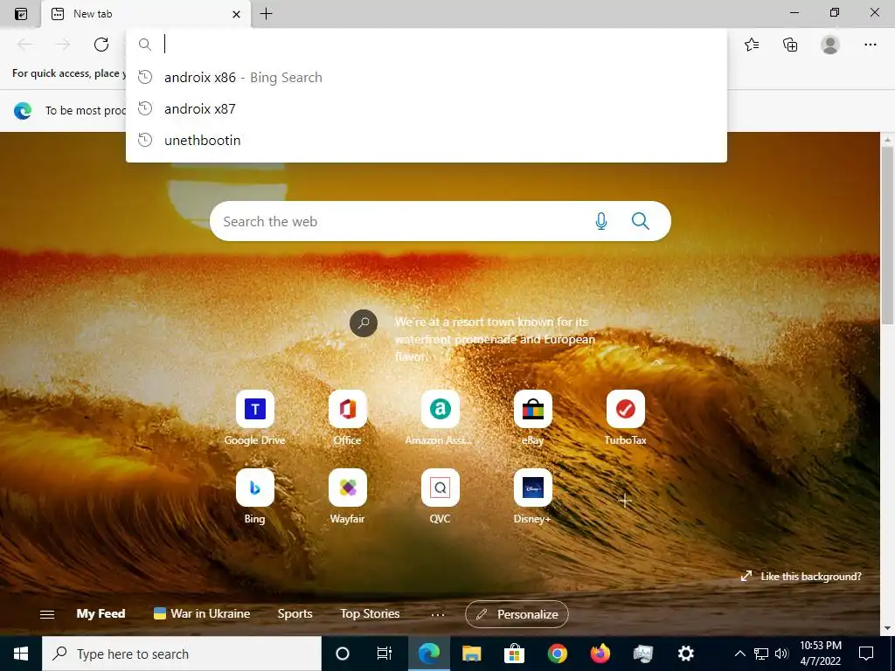Open the Windows Start menu
Viewport: 895px width, 671px height.
[x=21, y=654]
